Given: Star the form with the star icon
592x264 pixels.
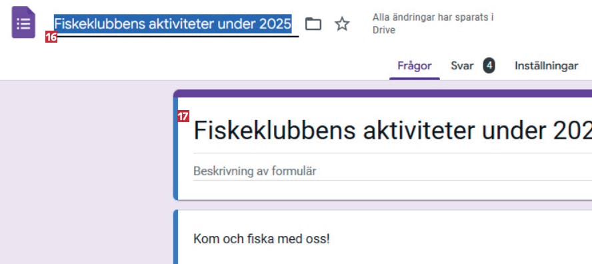Looking at the screenshot, I should click(342, 24).
